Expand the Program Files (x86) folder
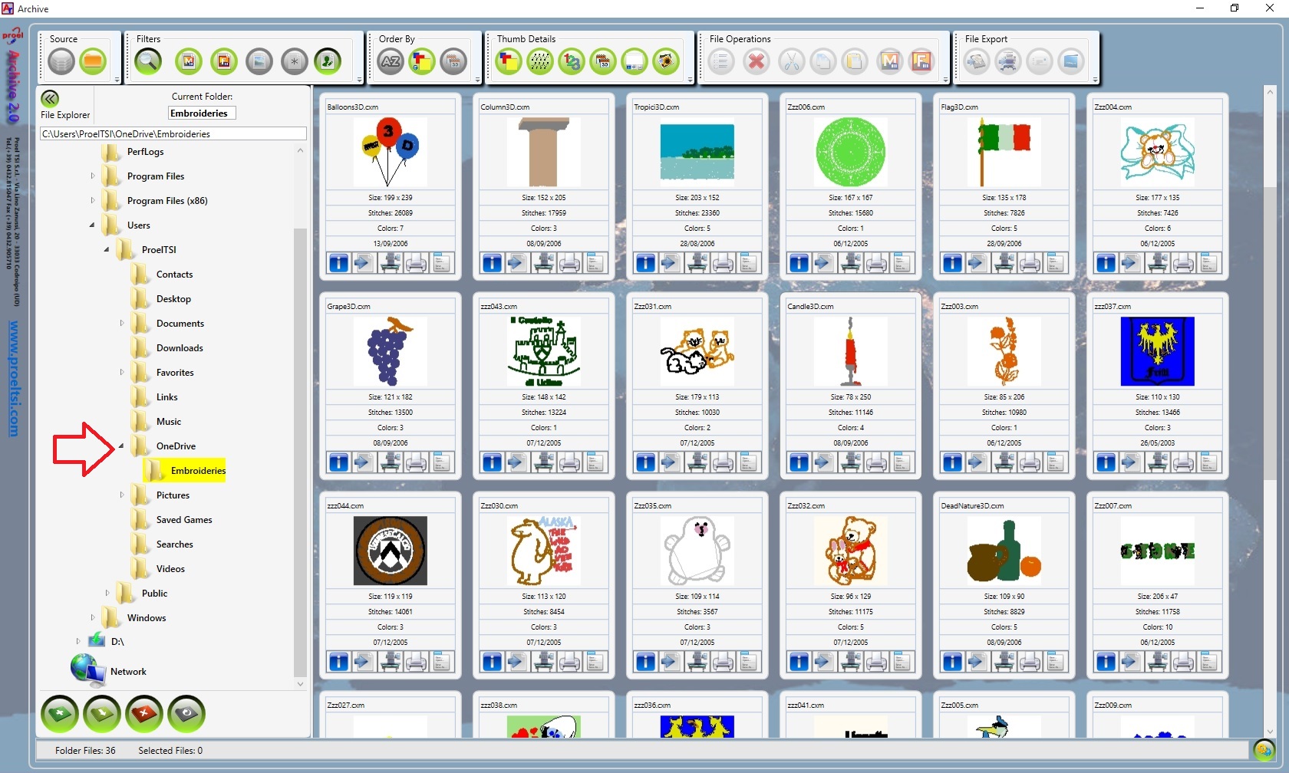Image resolution: width=1289 pixels, height=773 pixels. point(92,200)
